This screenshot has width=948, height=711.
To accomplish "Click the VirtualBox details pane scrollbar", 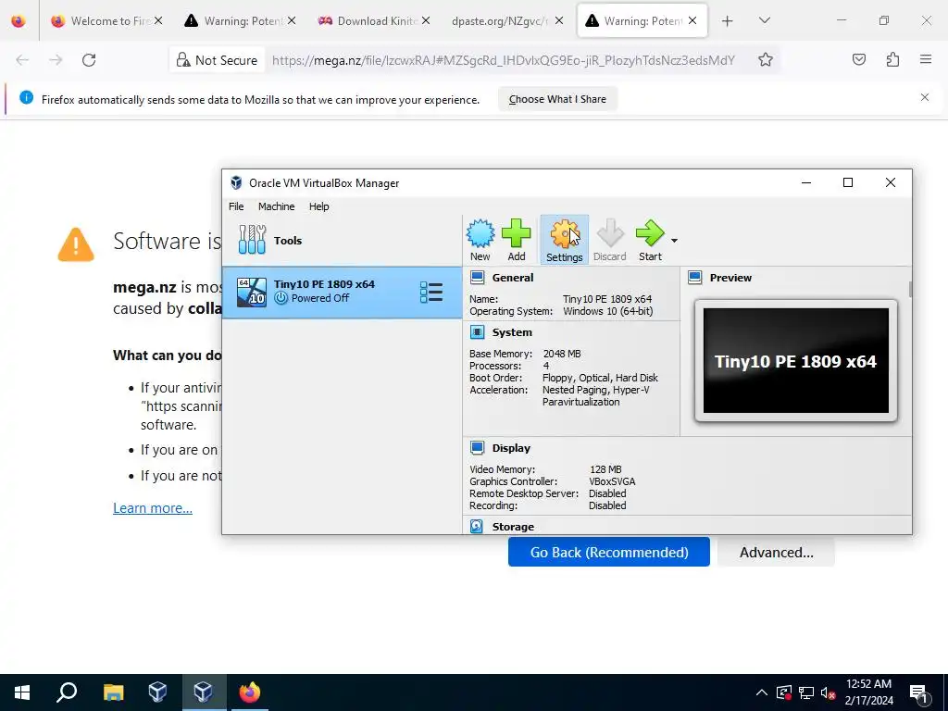I will (x=910, y=289).
